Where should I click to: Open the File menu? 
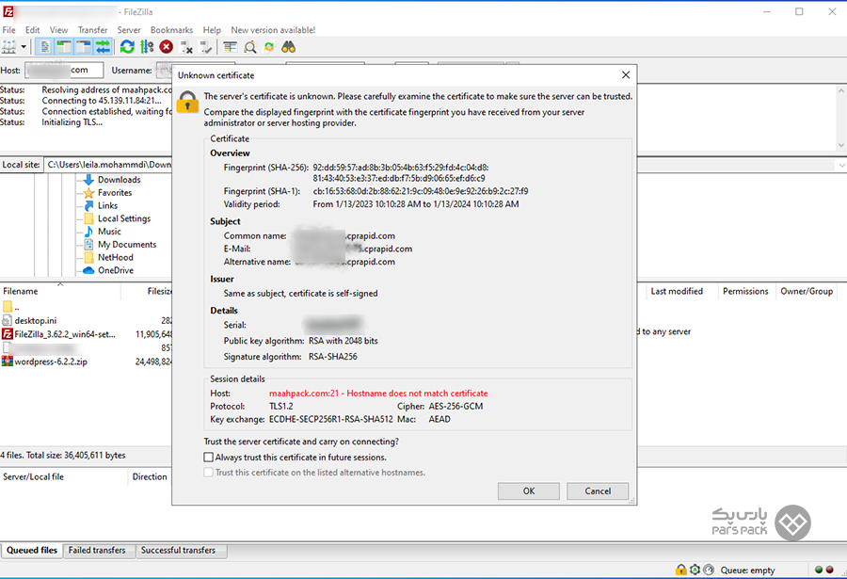pyautogui.click(x=8, y=30)
